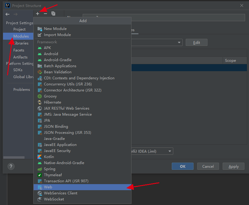The image size is (249, 205).
Task: Select Transaction API (JSR 907)
Action: [82, 181]
